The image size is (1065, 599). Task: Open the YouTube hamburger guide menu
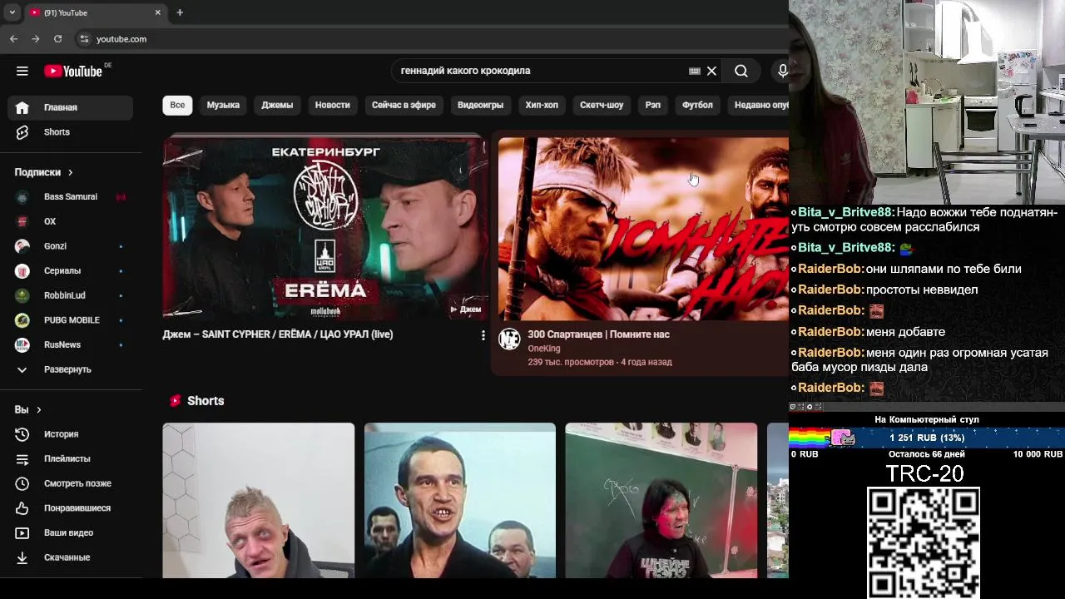[x=22, y=71]
